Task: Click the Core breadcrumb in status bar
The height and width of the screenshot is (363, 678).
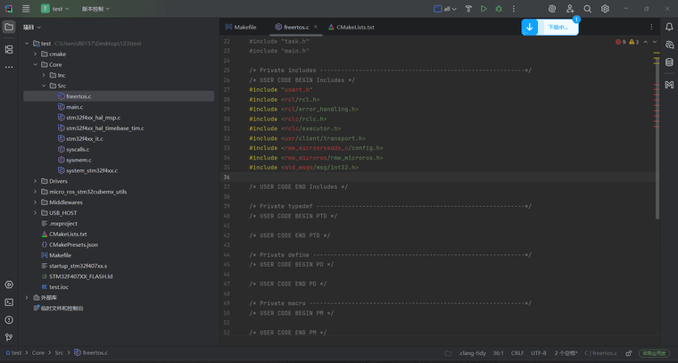Action: tap(38, 353)
